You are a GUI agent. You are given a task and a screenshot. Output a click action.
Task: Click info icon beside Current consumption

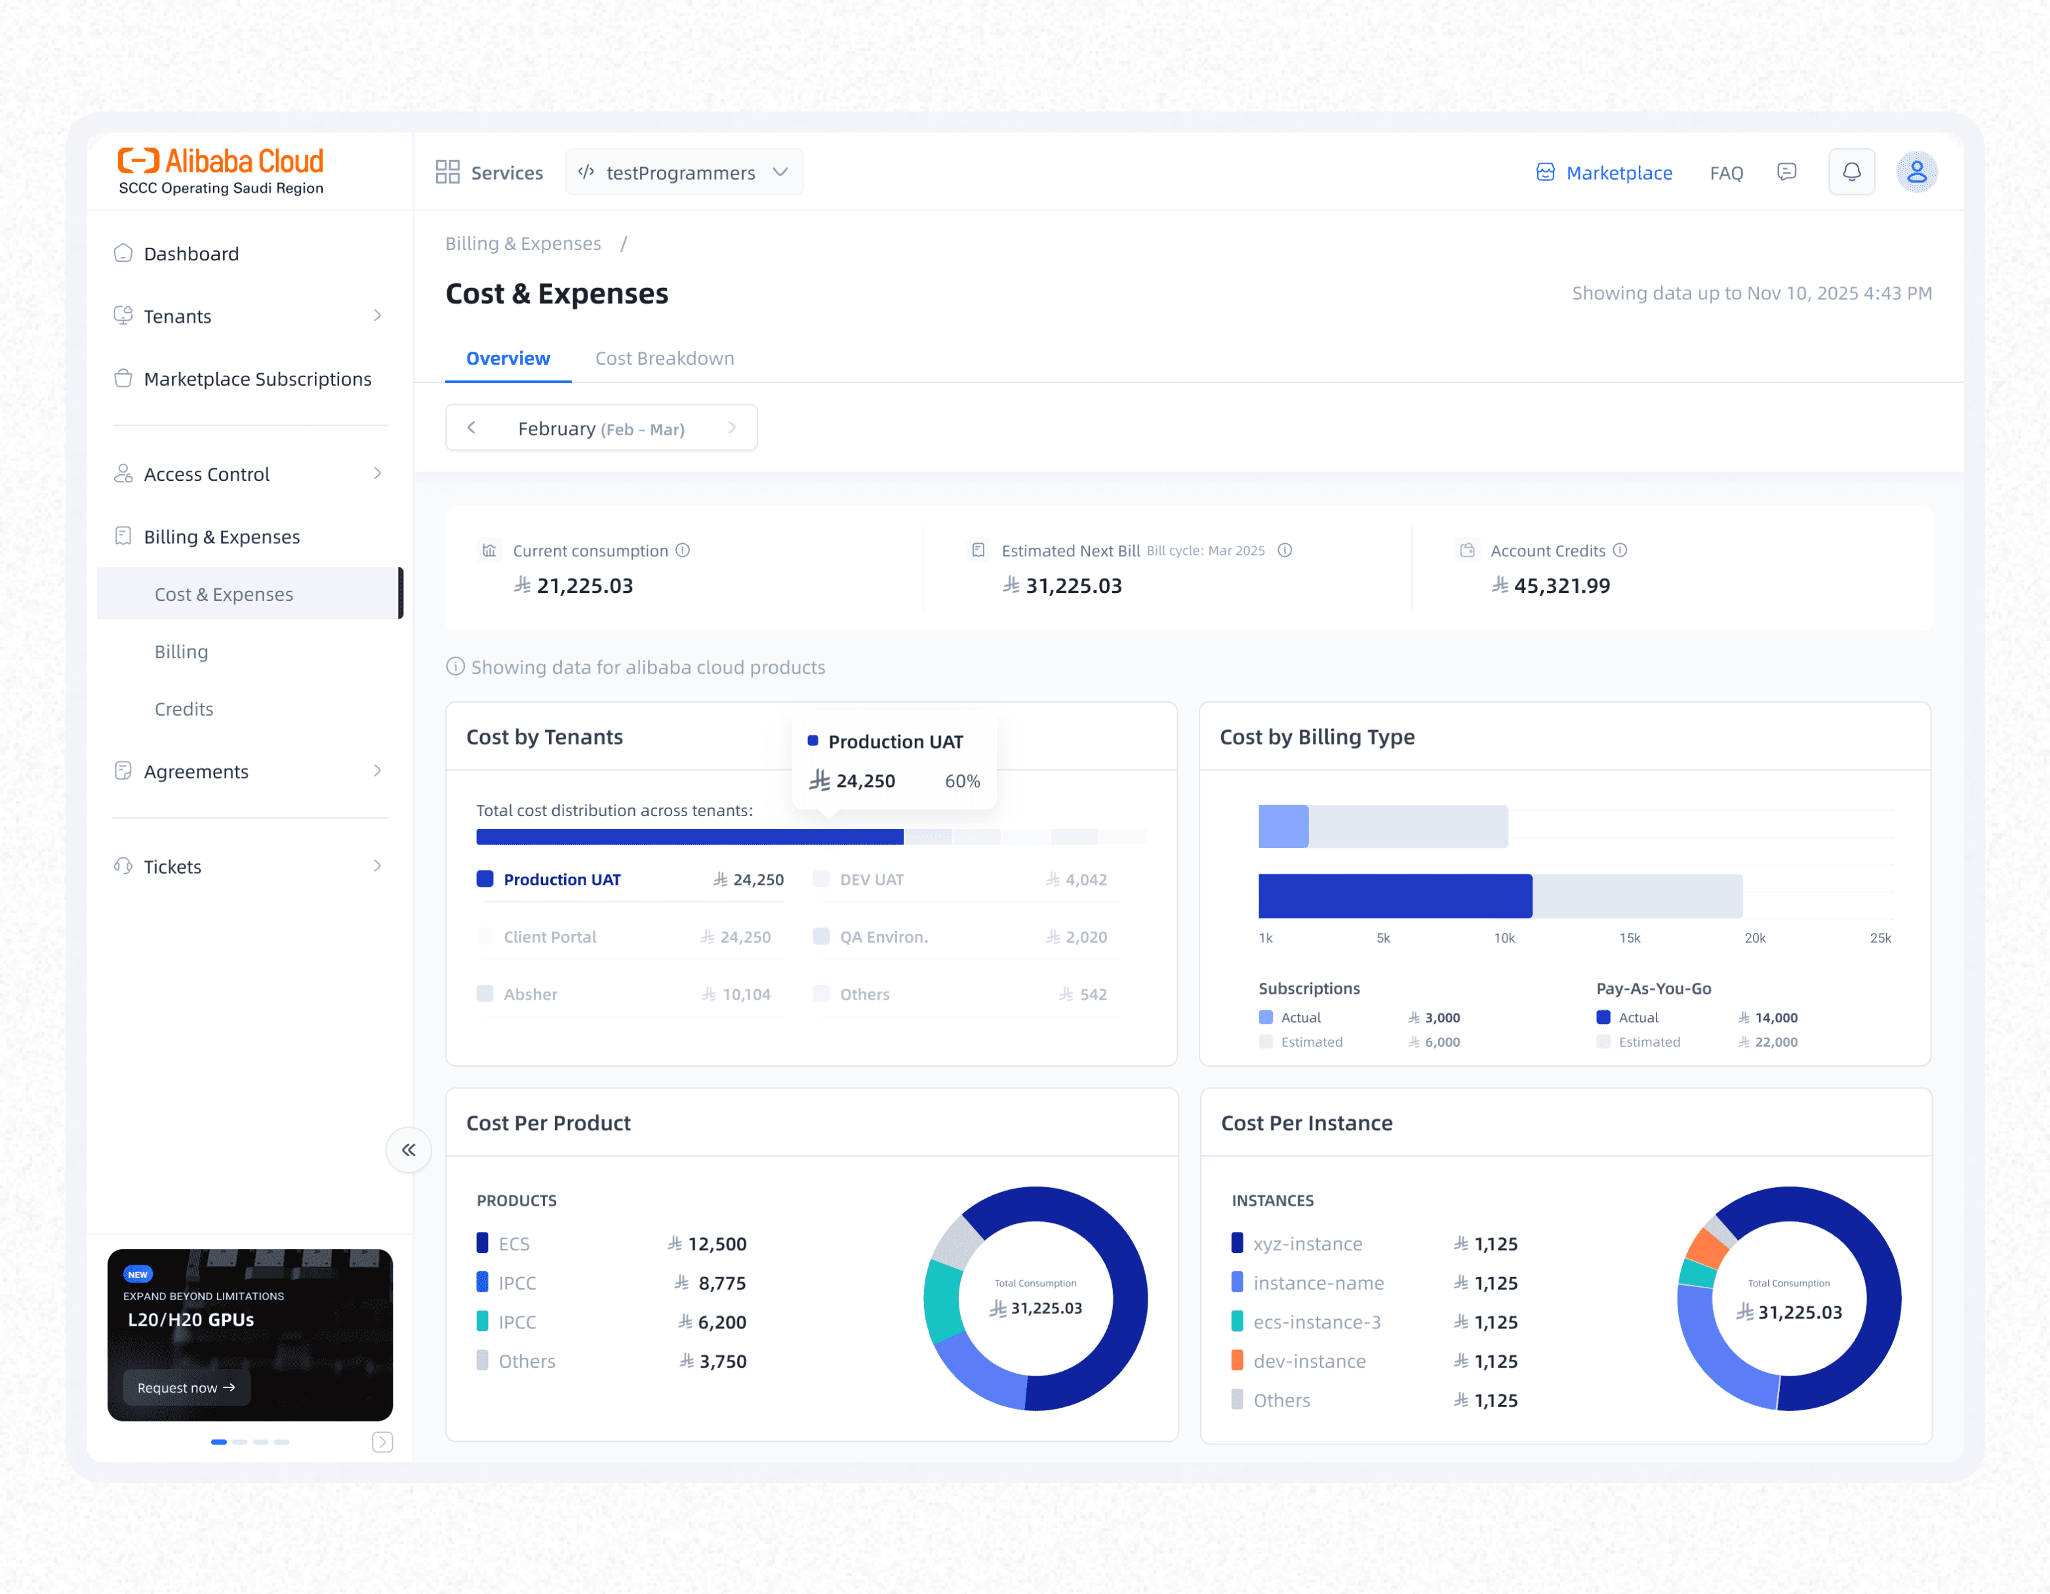coord(683,550)
